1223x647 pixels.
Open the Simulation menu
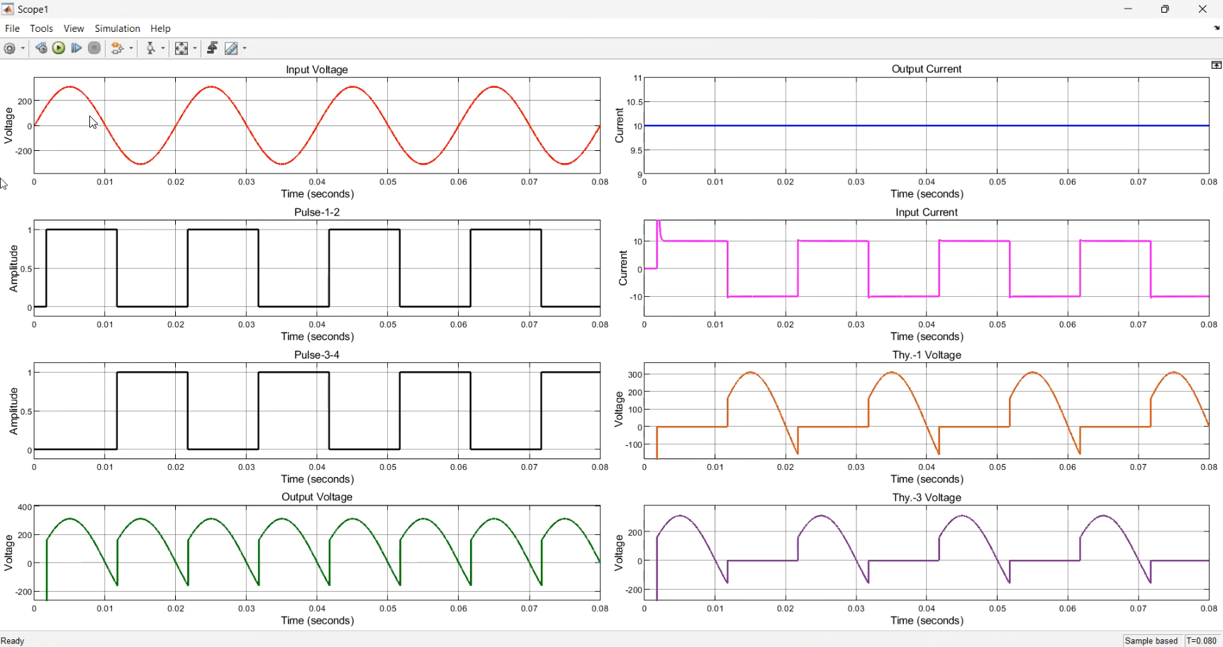coord(118,28)
